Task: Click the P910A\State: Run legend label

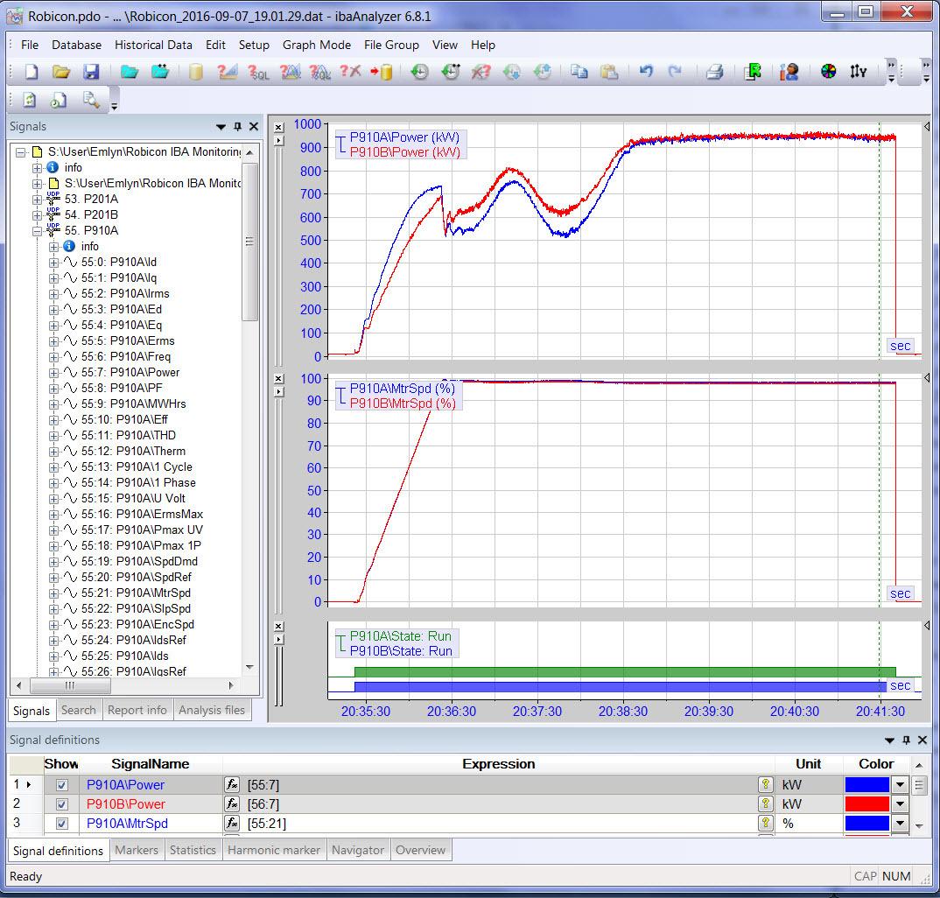Action: pyautogui.click(x=401, y=636)
